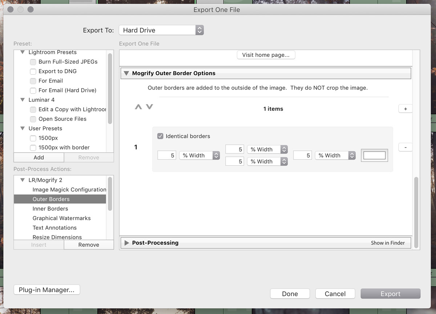Click the left border width value field
The image size is (436, 314).
pos(167,156)
